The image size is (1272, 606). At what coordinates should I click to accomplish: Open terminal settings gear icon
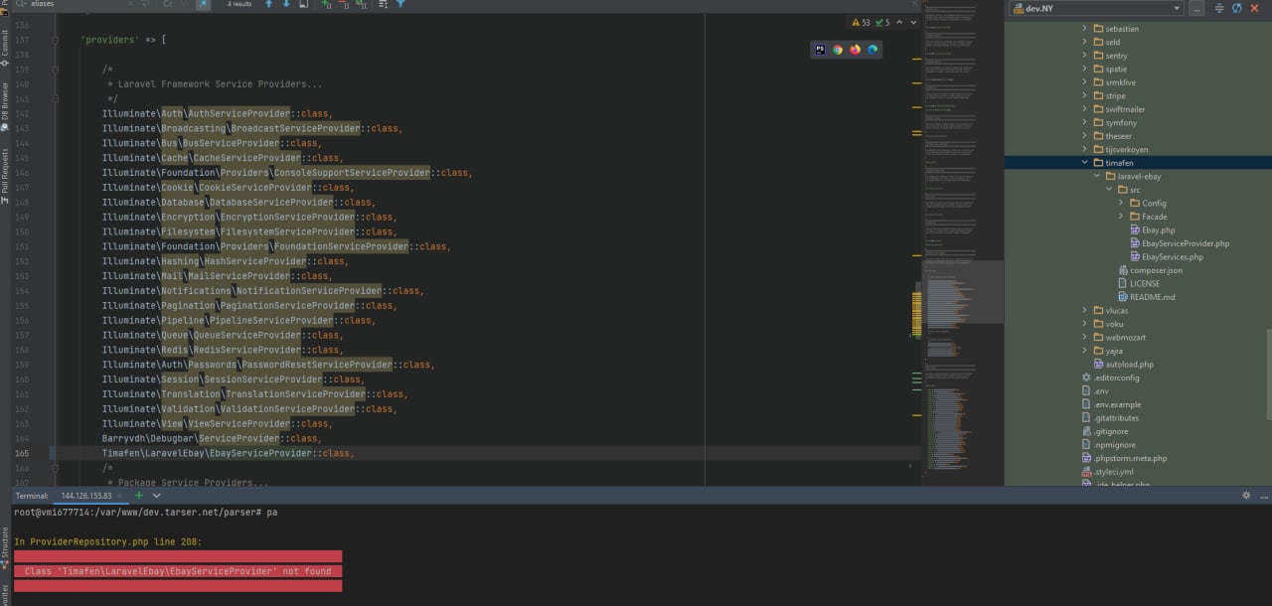coord(1246,495)
